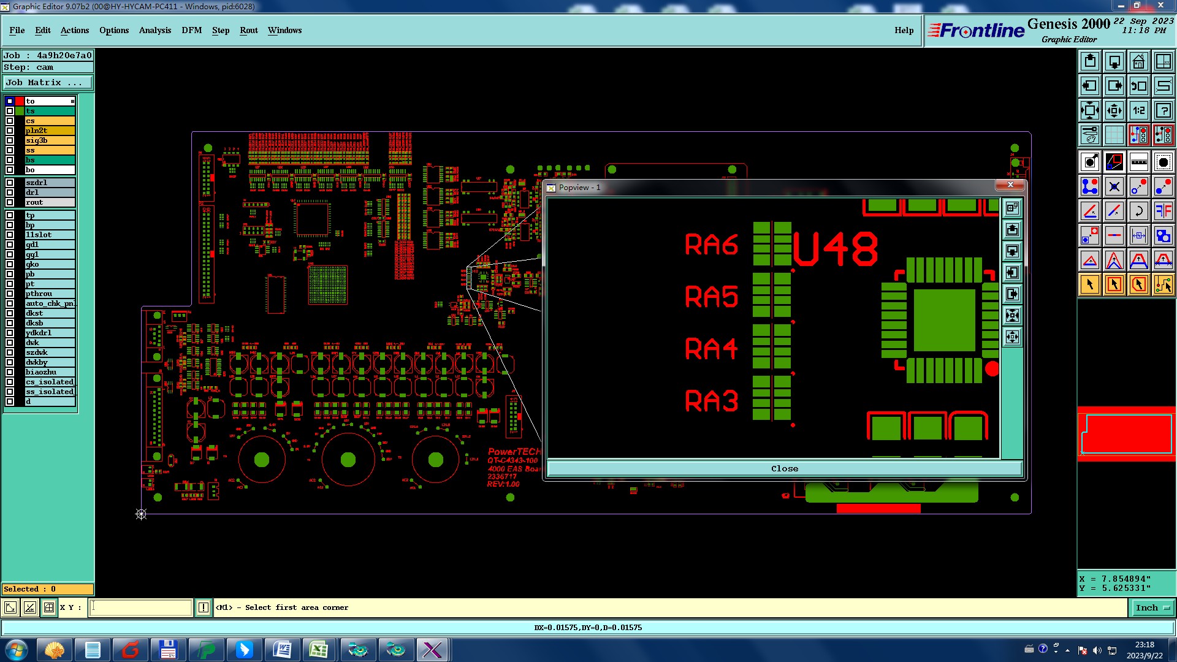The image size is (1177, 662).
Task: Open the Inch units dropdown
Action: (1151, 607)
